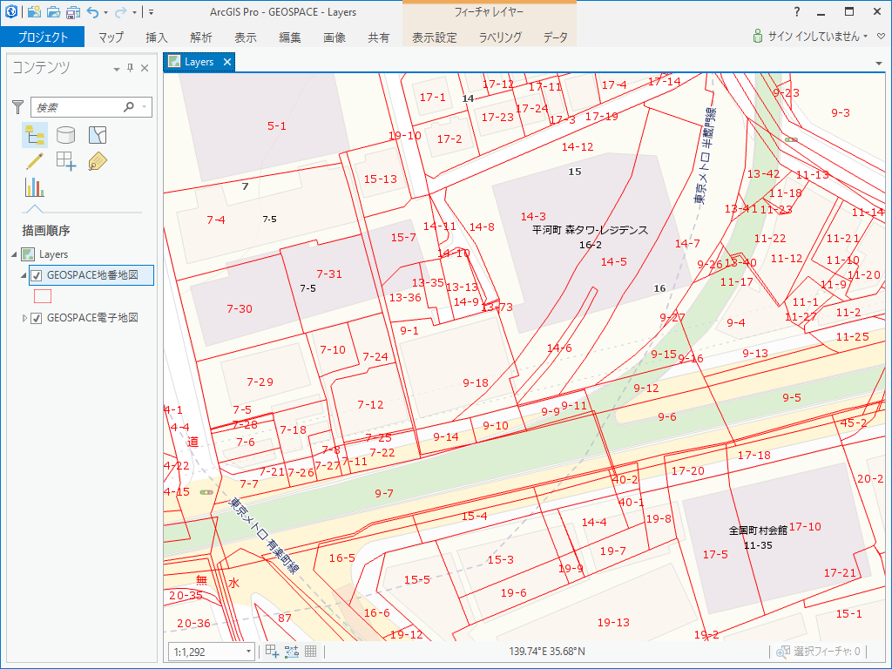Open the ラベリング feature layer tab
The height and width of the screenshot is (669, 892).
[500, 37]
